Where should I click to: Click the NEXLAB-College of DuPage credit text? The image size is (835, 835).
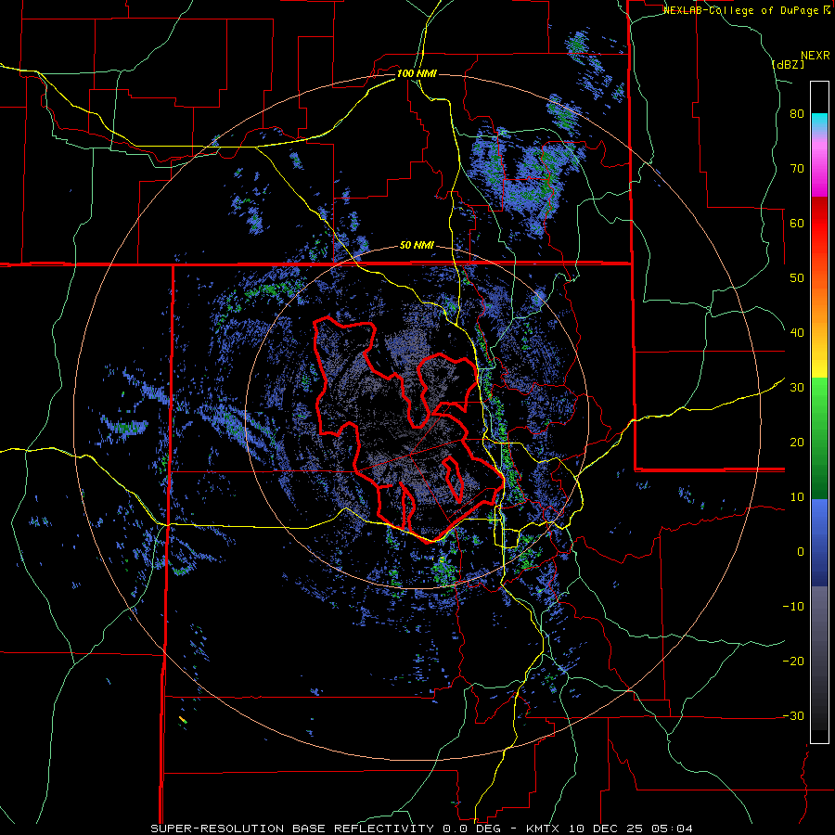point(746,10)
